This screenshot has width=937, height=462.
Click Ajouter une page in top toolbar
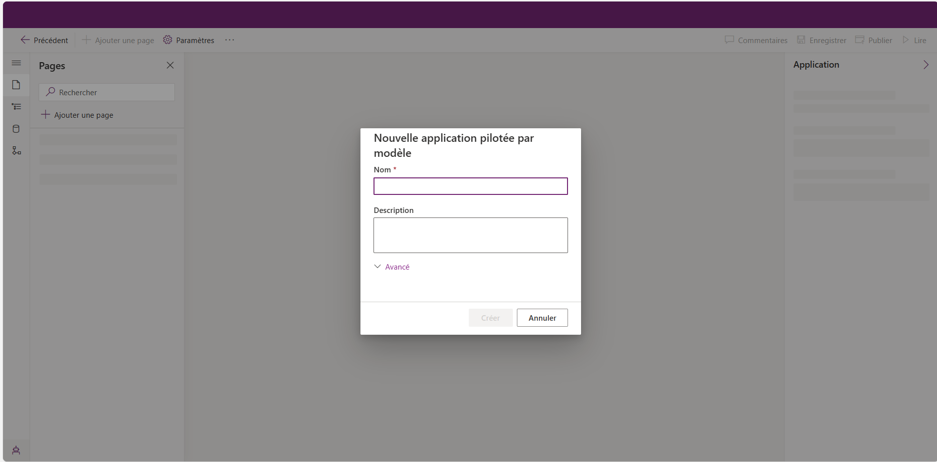point(118,40)
